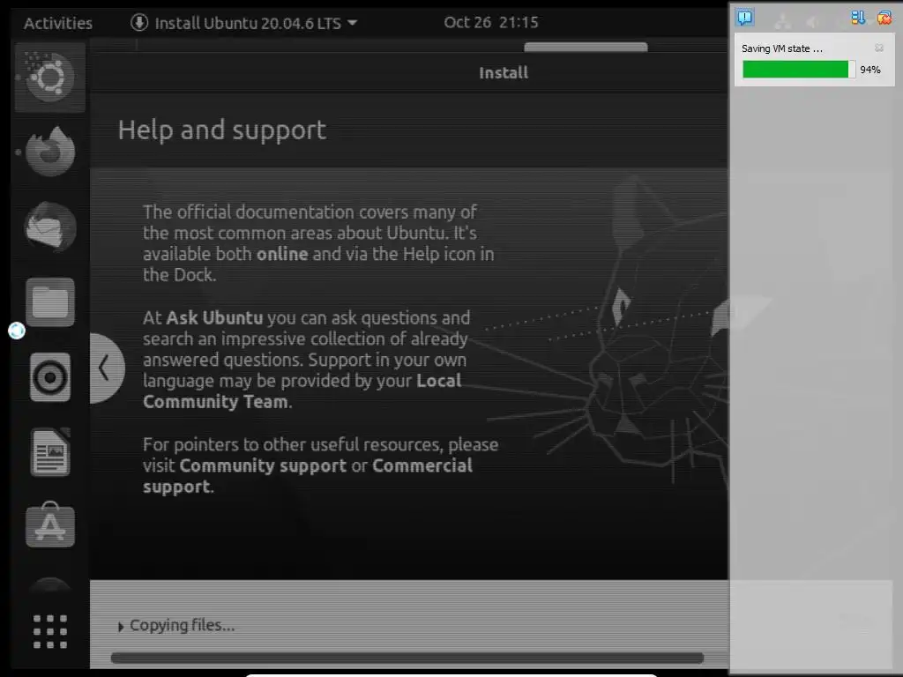
Task: Click the delete finished notifications icon
Action: 884,18
